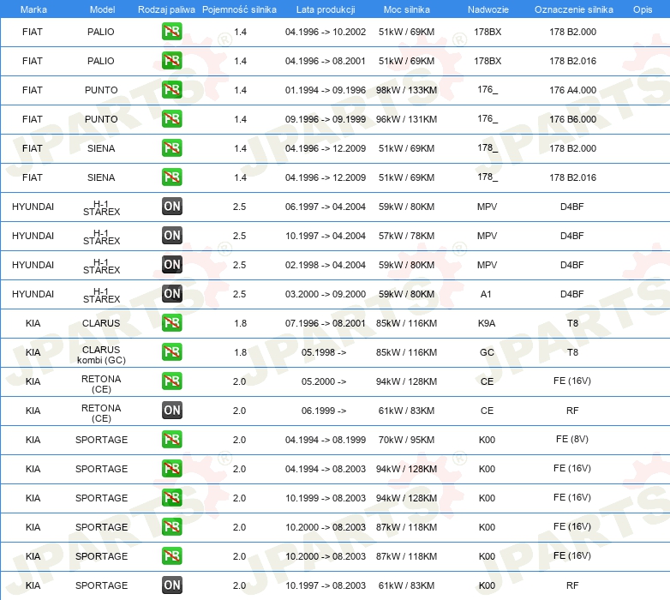Screen dimensions: 670x600
Task: Click ON diesel icon in Sportage RF row
Action: 171,585
